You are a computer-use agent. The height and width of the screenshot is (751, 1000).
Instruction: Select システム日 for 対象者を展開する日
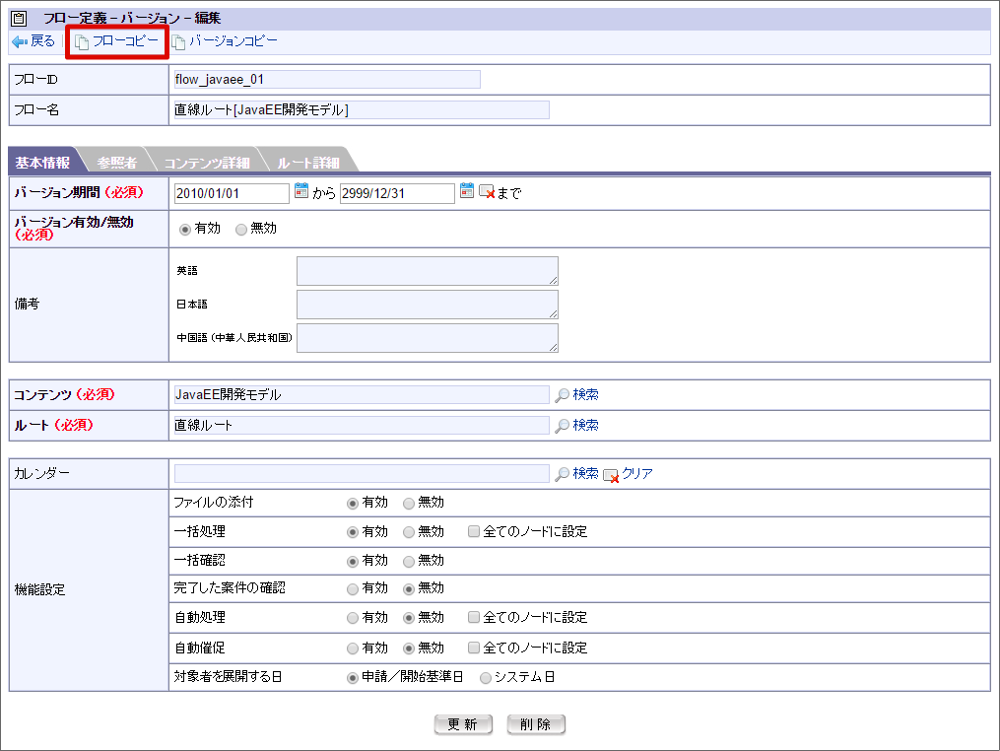point(486,678)
